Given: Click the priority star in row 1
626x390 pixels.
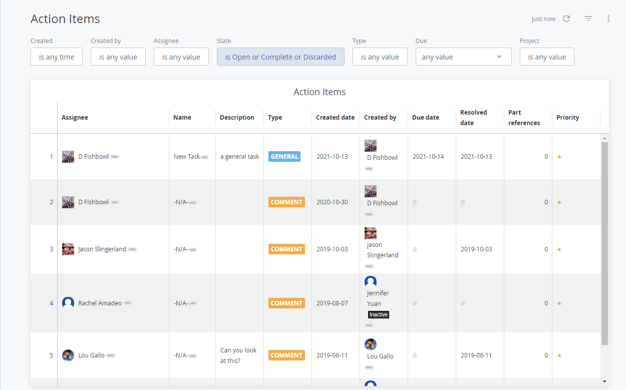Looking at the screenshot, I should pos(559,157).
